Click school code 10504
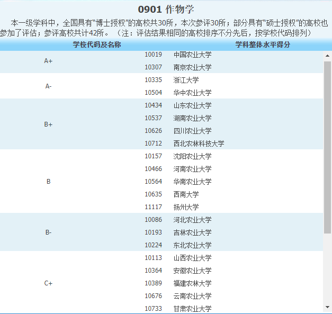The image size is (332, 314). (154, 93)
